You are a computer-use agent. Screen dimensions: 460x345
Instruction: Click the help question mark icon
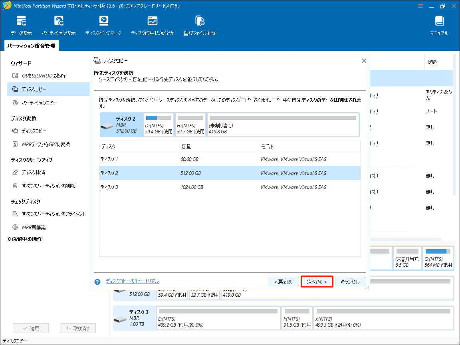(97, 282)
